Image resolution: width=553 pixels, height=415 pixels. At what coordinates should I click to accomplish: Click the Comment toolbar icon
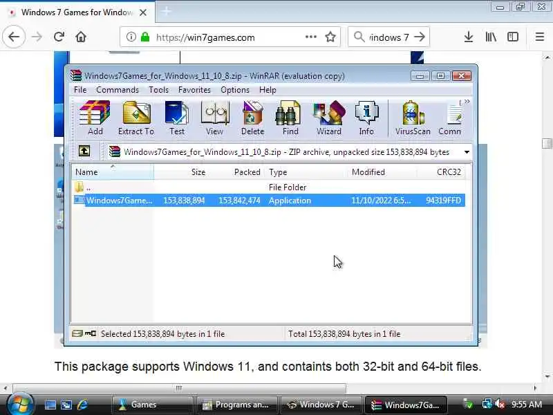[450, 118]
